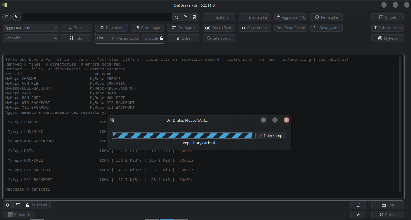The height and width of the screenshot is (220, 411).
Task: Open the List dropdown menu
Action: coord(106,38)
